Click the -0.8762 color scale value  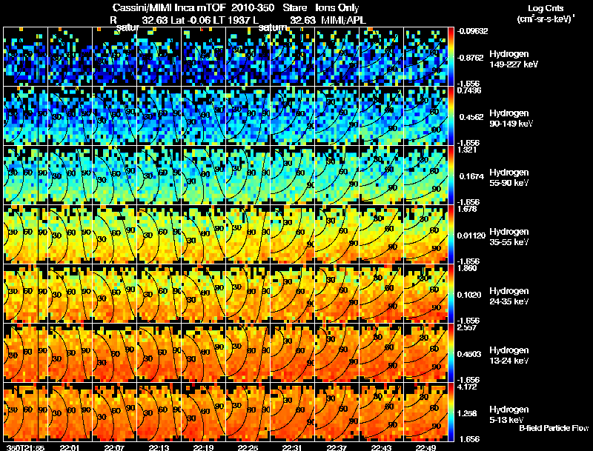point(471,58)
